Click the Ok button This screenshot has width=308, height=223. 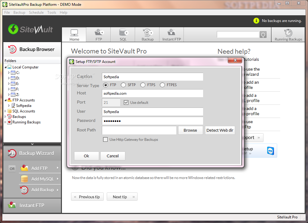[x=86, y=156]
